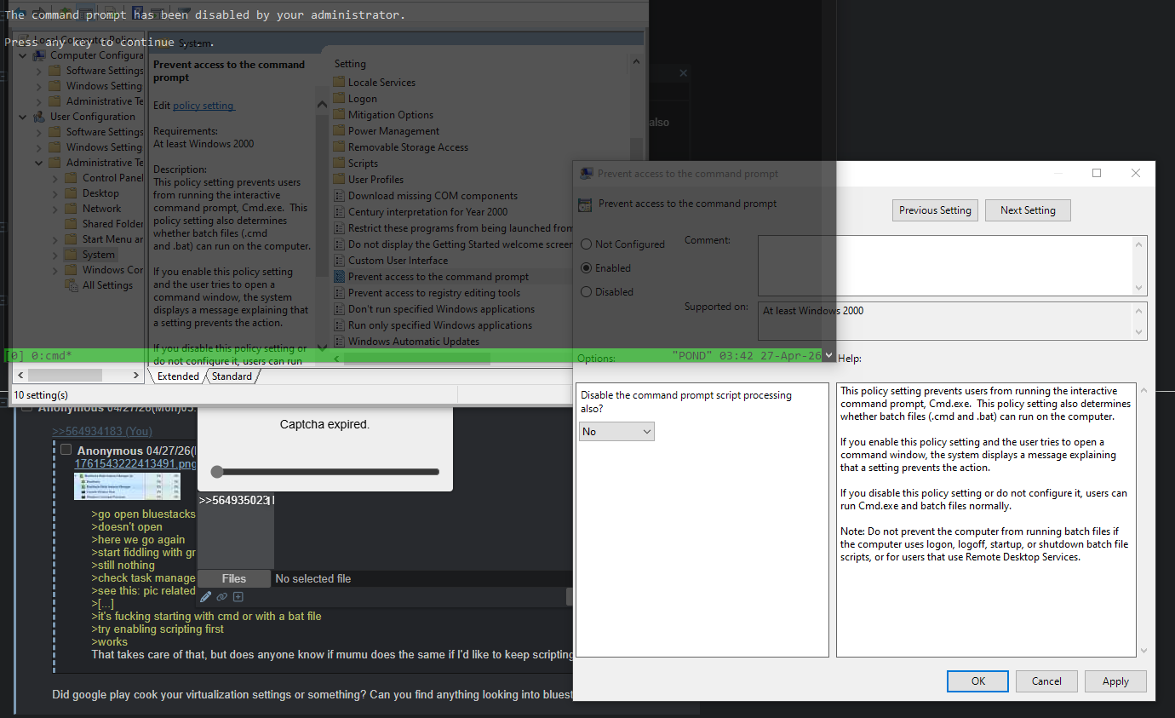Select 'Custom User Interface' setting icon

[339, 261]
